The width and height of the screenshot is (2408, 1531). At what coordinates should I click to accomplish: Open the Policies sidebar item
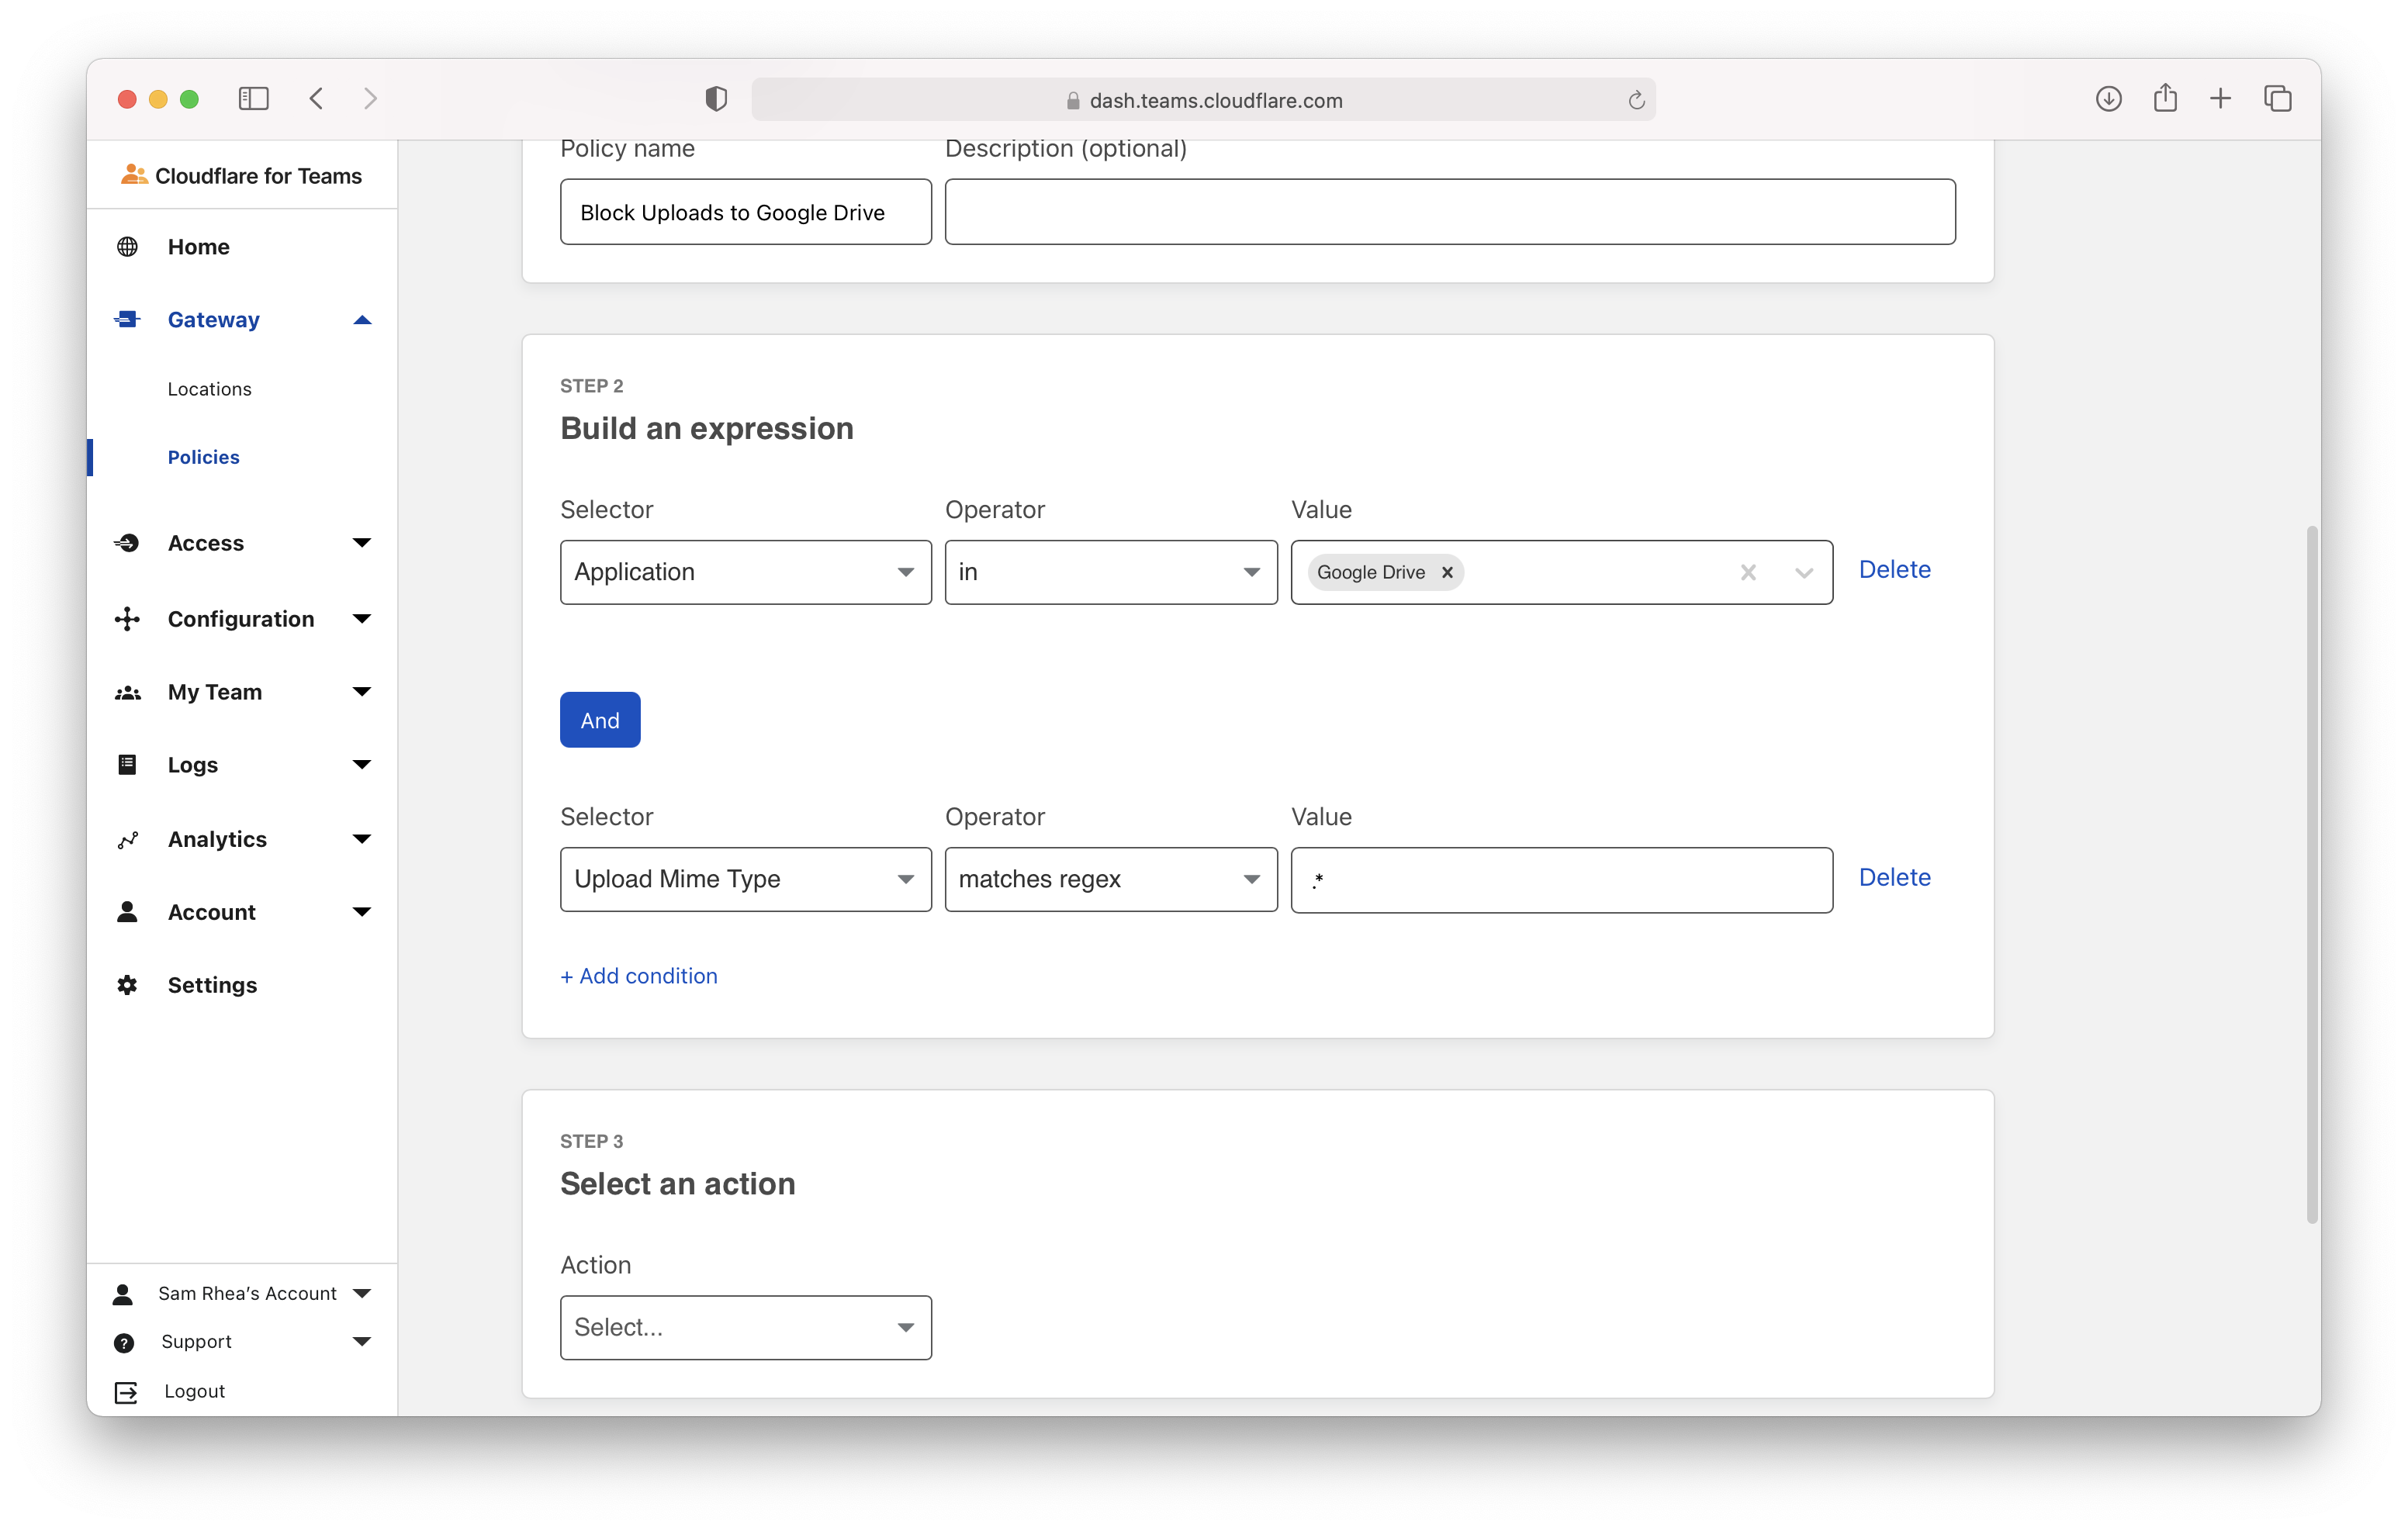[x=204, y=457]
